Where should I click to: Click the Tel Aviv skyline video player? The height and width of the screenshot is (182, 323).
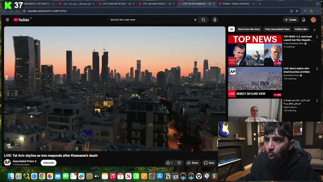click(x=115, y=89)
